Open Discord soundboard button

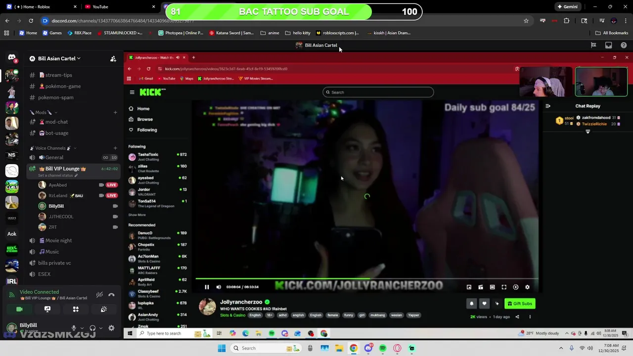(x=104, y=309)
